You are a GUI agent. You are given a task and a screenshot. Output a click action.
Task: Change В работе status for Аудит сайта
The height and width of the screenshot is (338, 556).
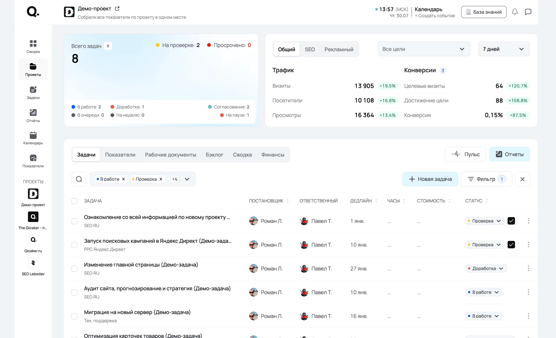(x=484, y=292)
